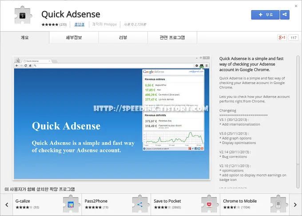Viewport: 302px width, 216px height.
Task: Open the Pass2Phone extension card
Action: (x=116, y=204)
